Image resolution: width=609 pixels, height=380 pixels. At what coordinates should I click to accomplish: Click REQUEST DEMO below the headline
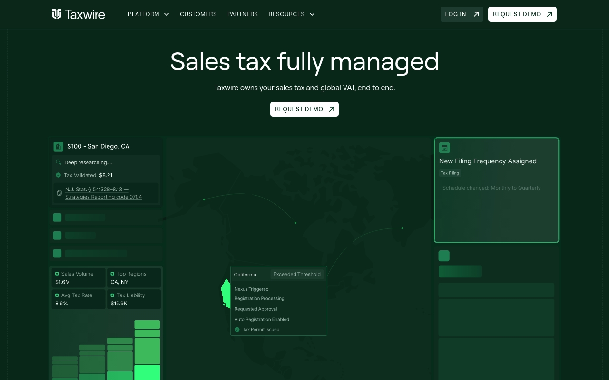pyautogui.click(x=304, y=109)
